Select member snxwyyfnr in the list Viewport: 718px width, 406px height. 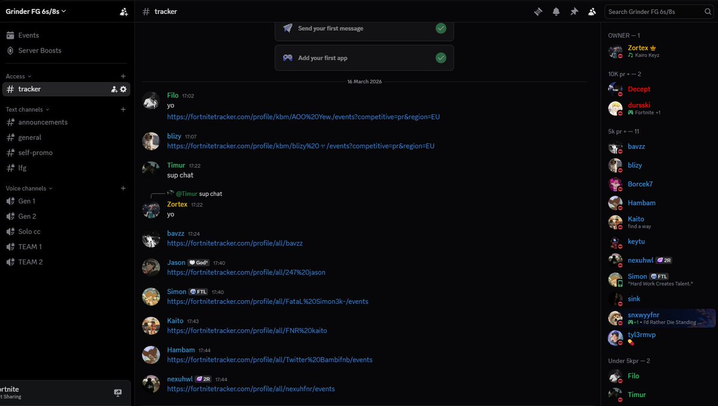[662, 318]
